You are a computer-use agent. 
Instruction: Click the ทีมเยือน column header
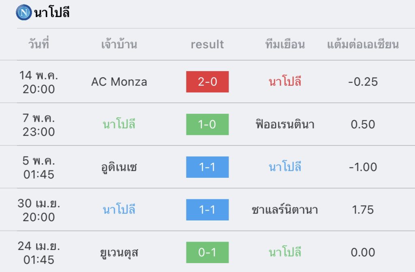click(285, 44)
